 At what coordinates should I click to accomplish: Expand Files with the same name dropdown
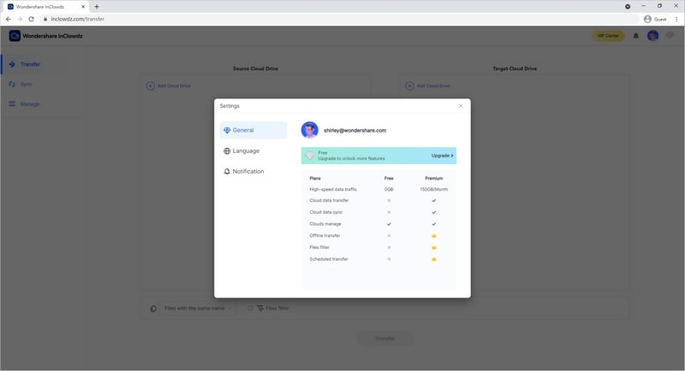(x=198, y=309)
